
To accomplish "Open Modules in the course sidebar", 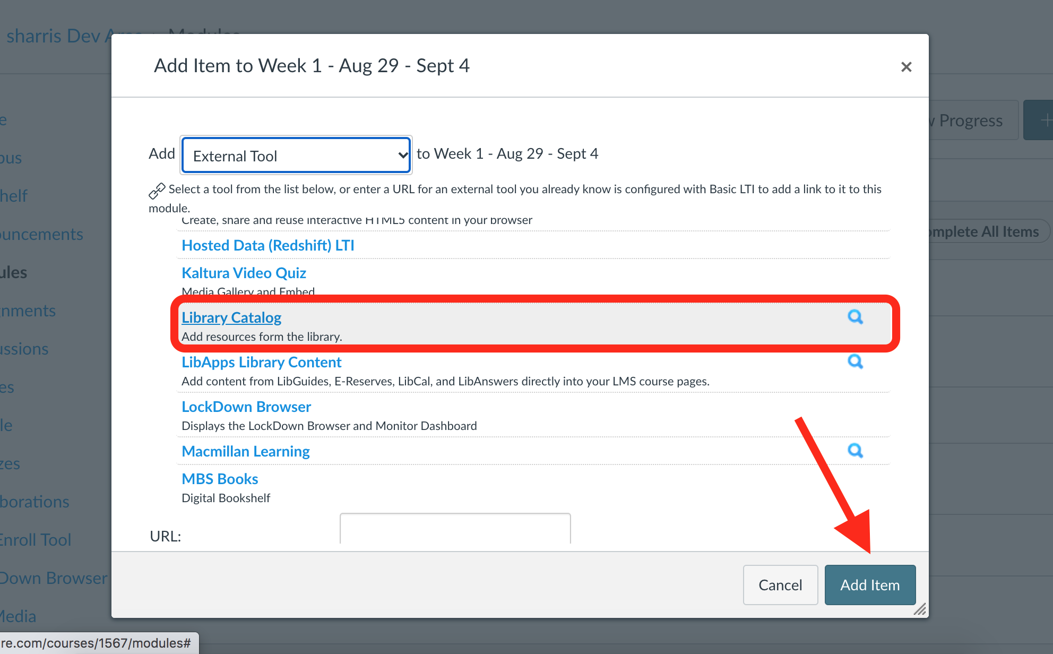I will click(13, 272).
